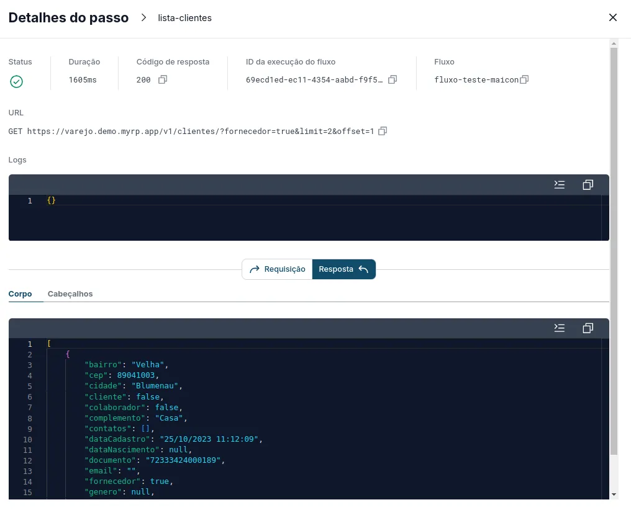Close the Detalhes do passo panel

[x=613, y=17]
